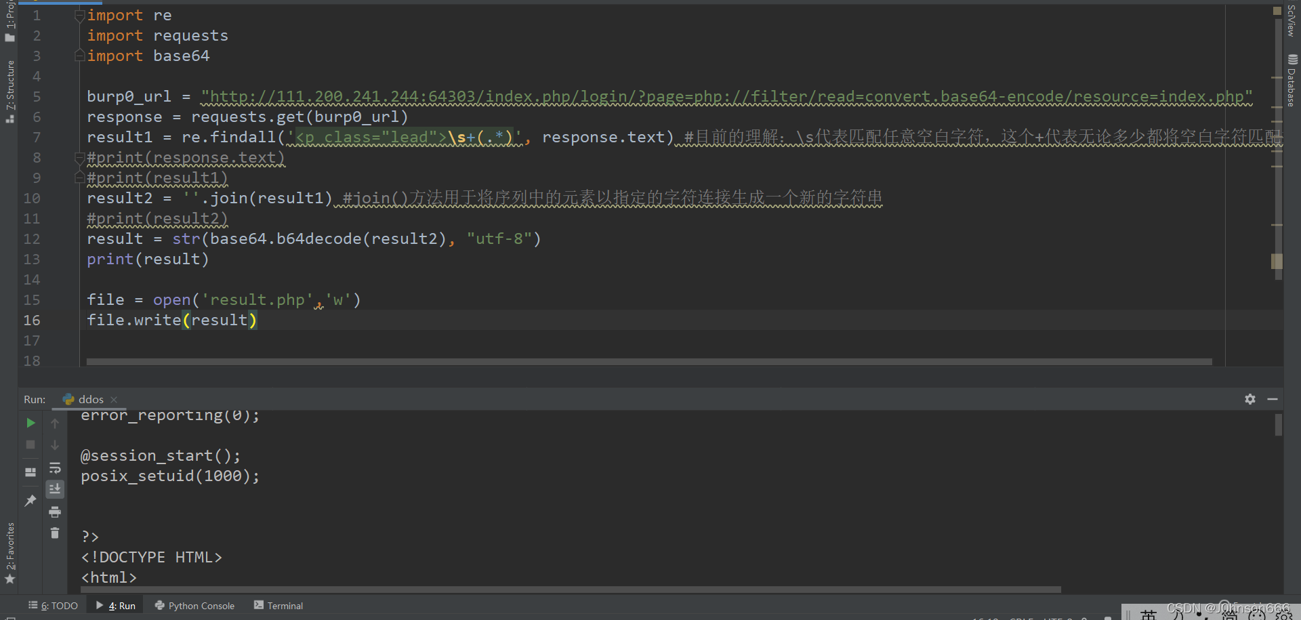Click the run console horizontal scrollbar
1301x620 pixels.
coord(570,590)
